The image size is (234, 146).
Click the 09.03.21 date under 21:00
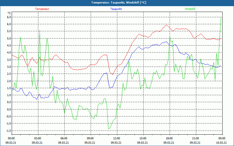(195, 143)
